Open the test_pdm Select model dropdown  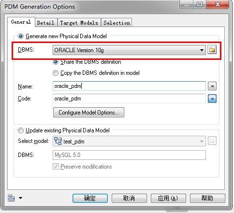click(129, 141)
